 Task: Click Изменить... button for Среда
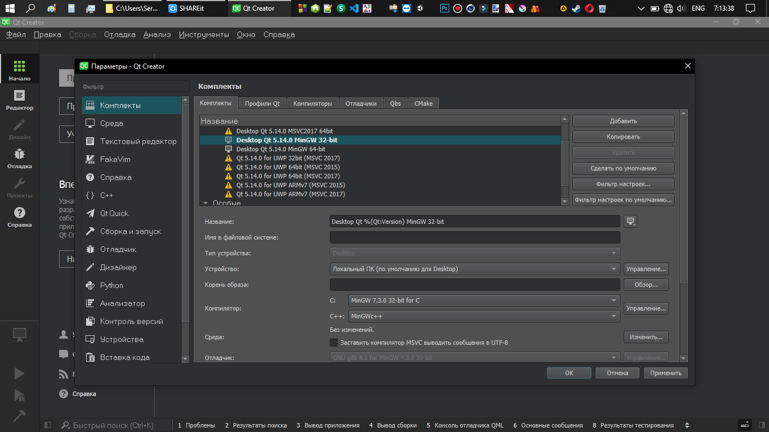[646, 337]
